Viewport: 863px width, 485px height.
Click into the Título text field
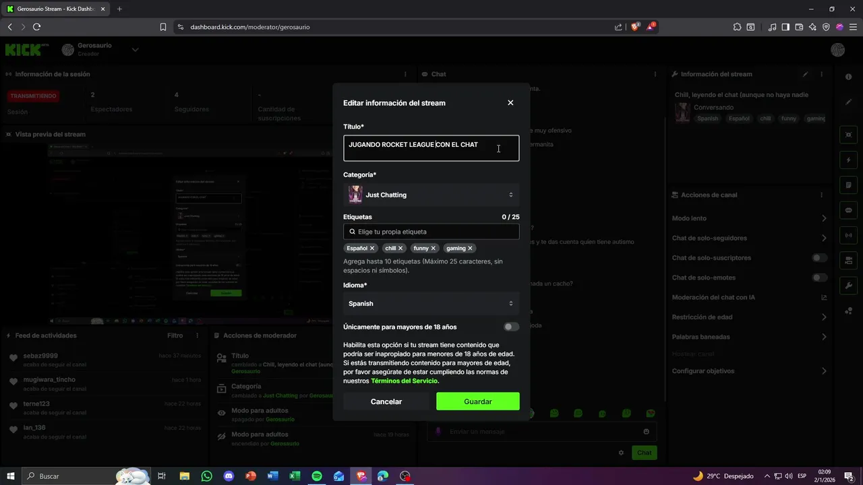click(x=431, y=148)
